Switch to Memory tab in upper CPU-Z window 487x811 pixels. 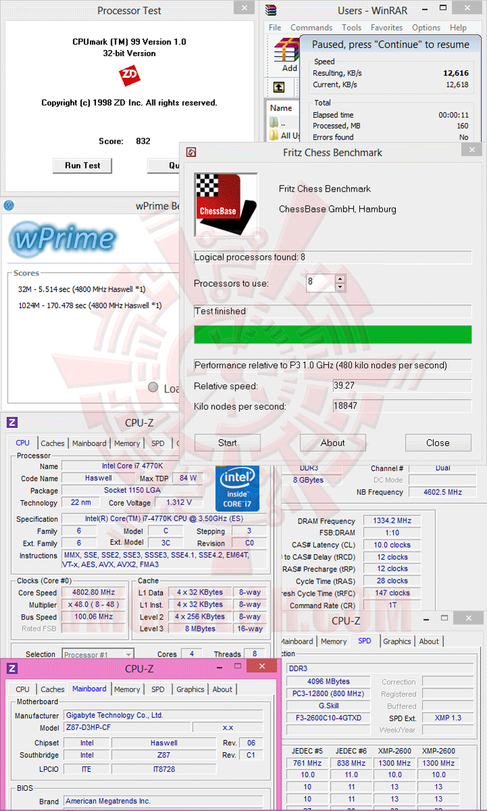pos(127,443)
